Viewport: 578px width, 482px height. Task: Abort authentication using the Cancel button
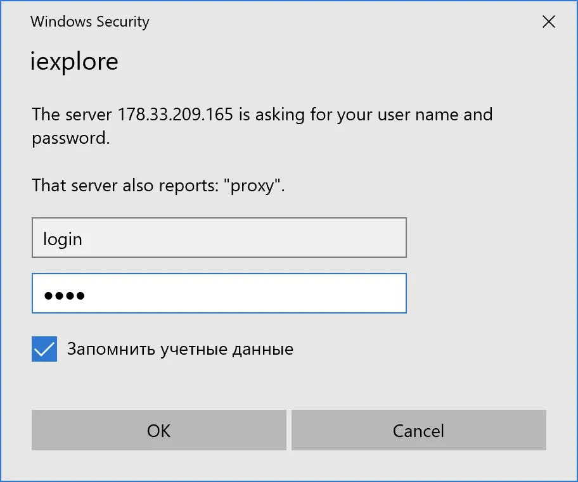click(x=418, y=430)
